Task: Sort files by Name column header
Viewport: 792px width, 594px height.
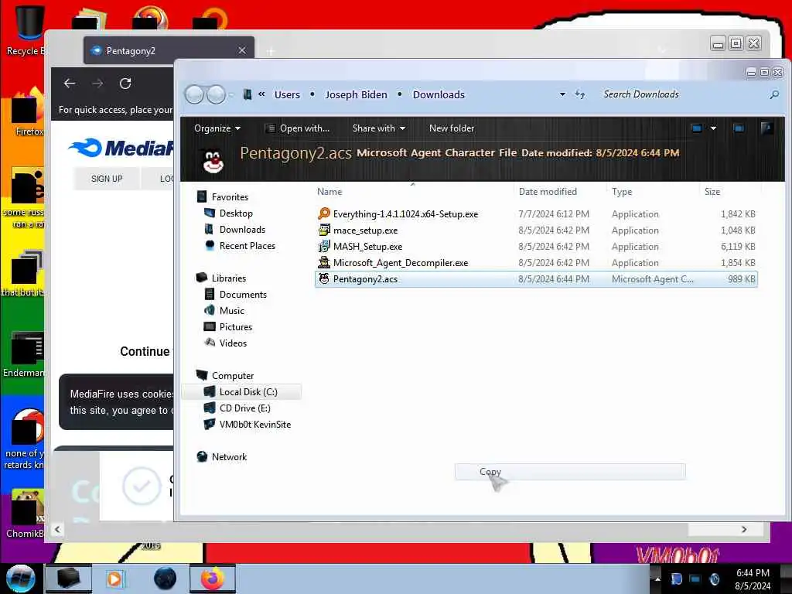Action: coord(329,192)
